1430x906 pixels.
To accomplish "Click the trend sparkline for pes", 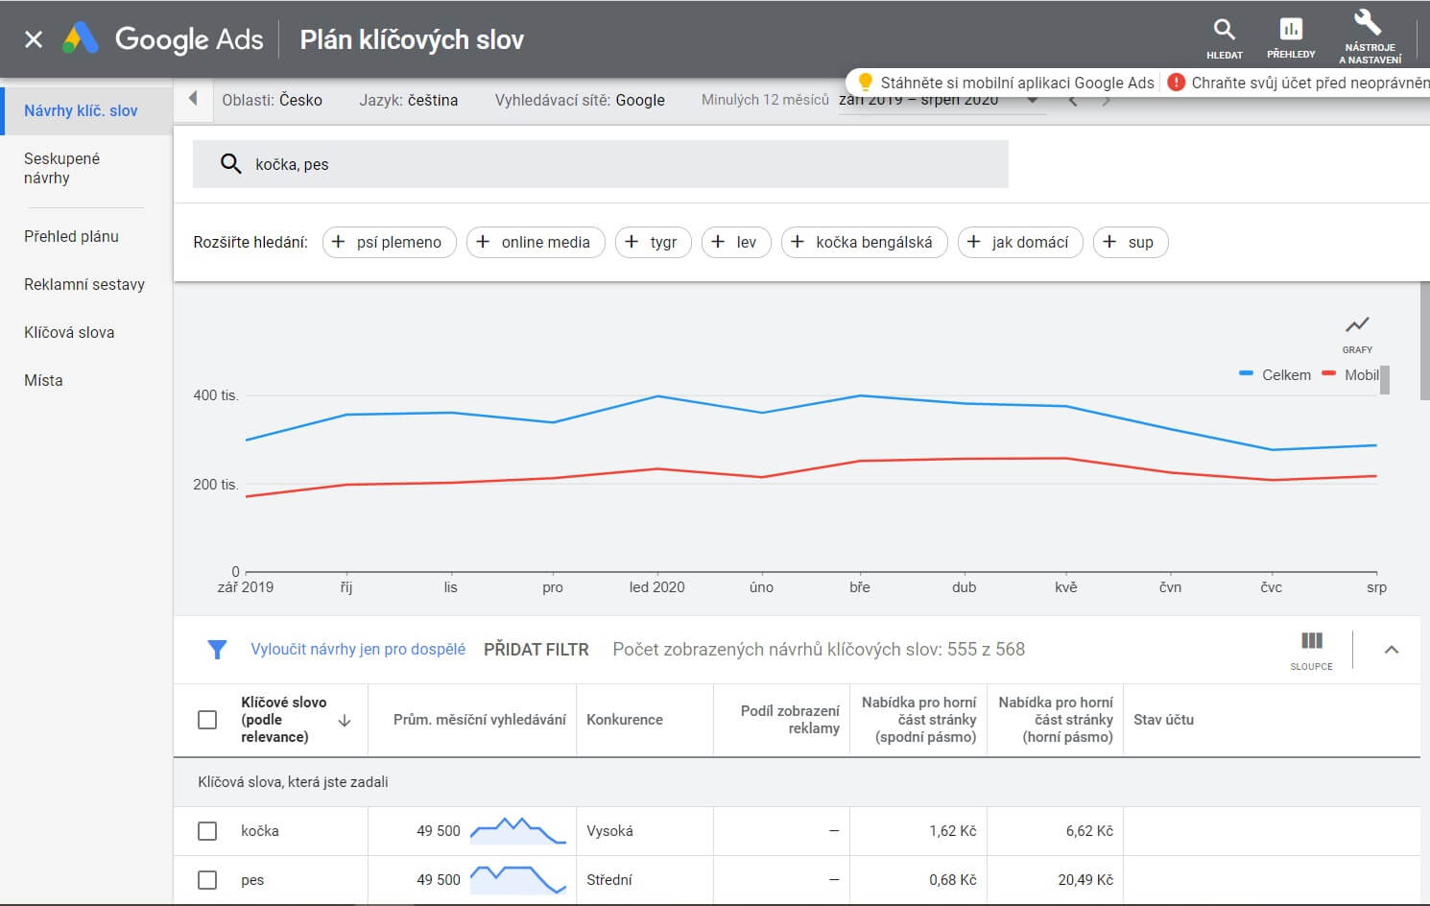I will tap(518, 879).
